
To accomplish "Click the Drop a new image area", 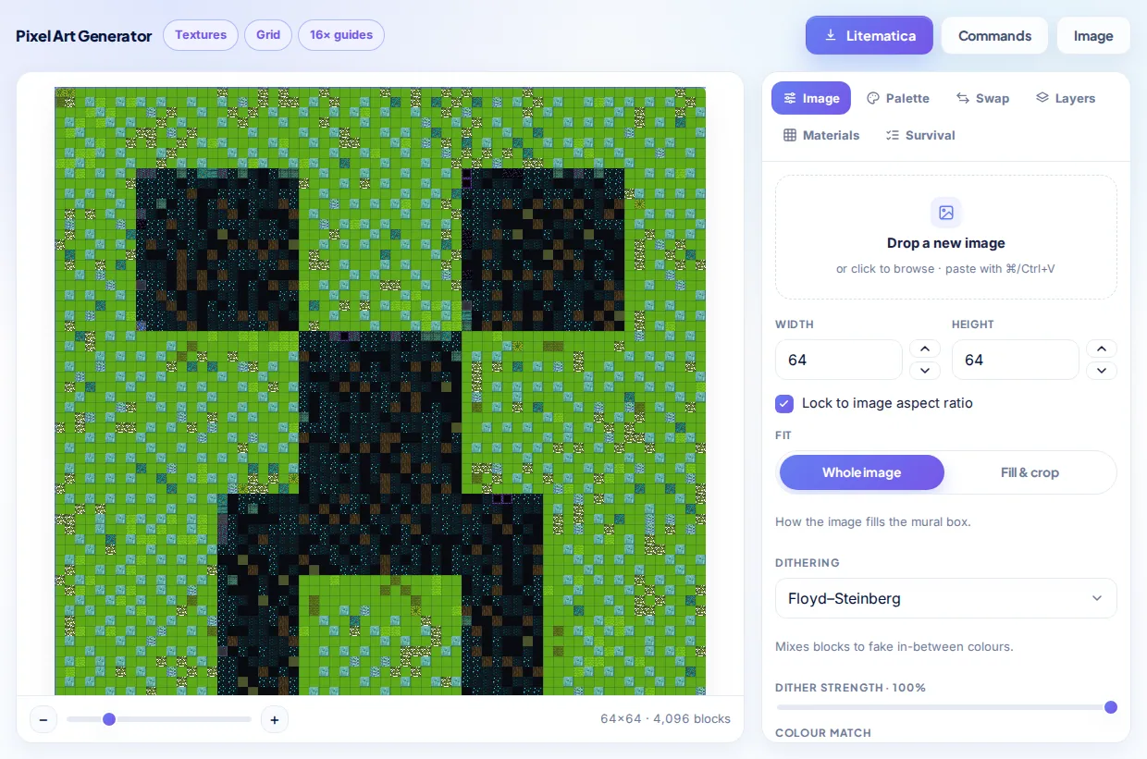I will coord(946,238).
